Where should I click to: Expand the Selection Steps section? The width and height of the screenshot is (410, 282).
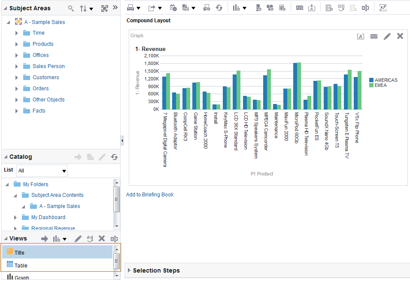pyautogui.click(x=130, y=270)
